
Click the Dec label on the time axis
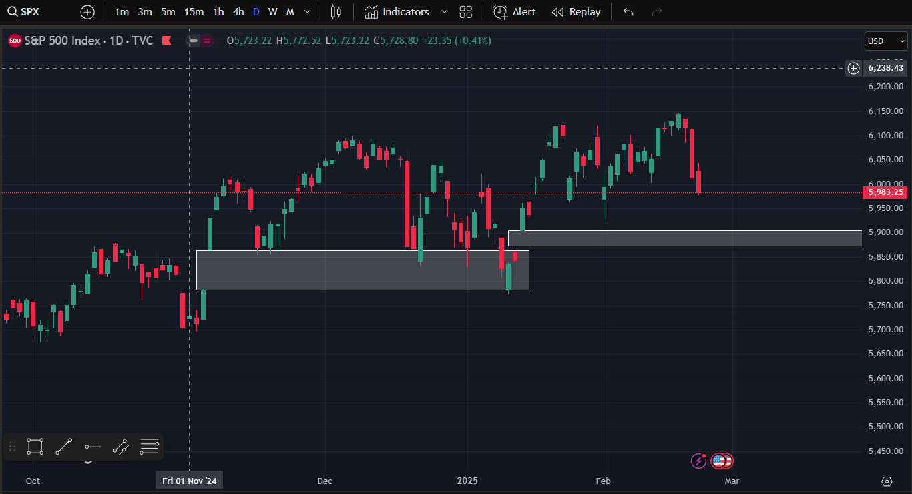tap(325, 481)
